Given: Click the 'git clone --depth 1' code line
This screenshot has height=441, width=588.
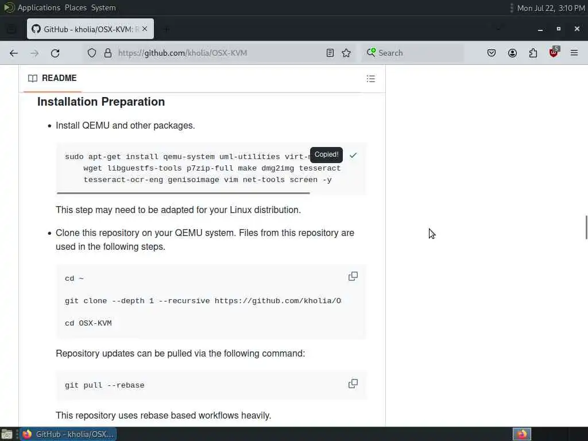Looking at the screenshot, I should 203,301.
